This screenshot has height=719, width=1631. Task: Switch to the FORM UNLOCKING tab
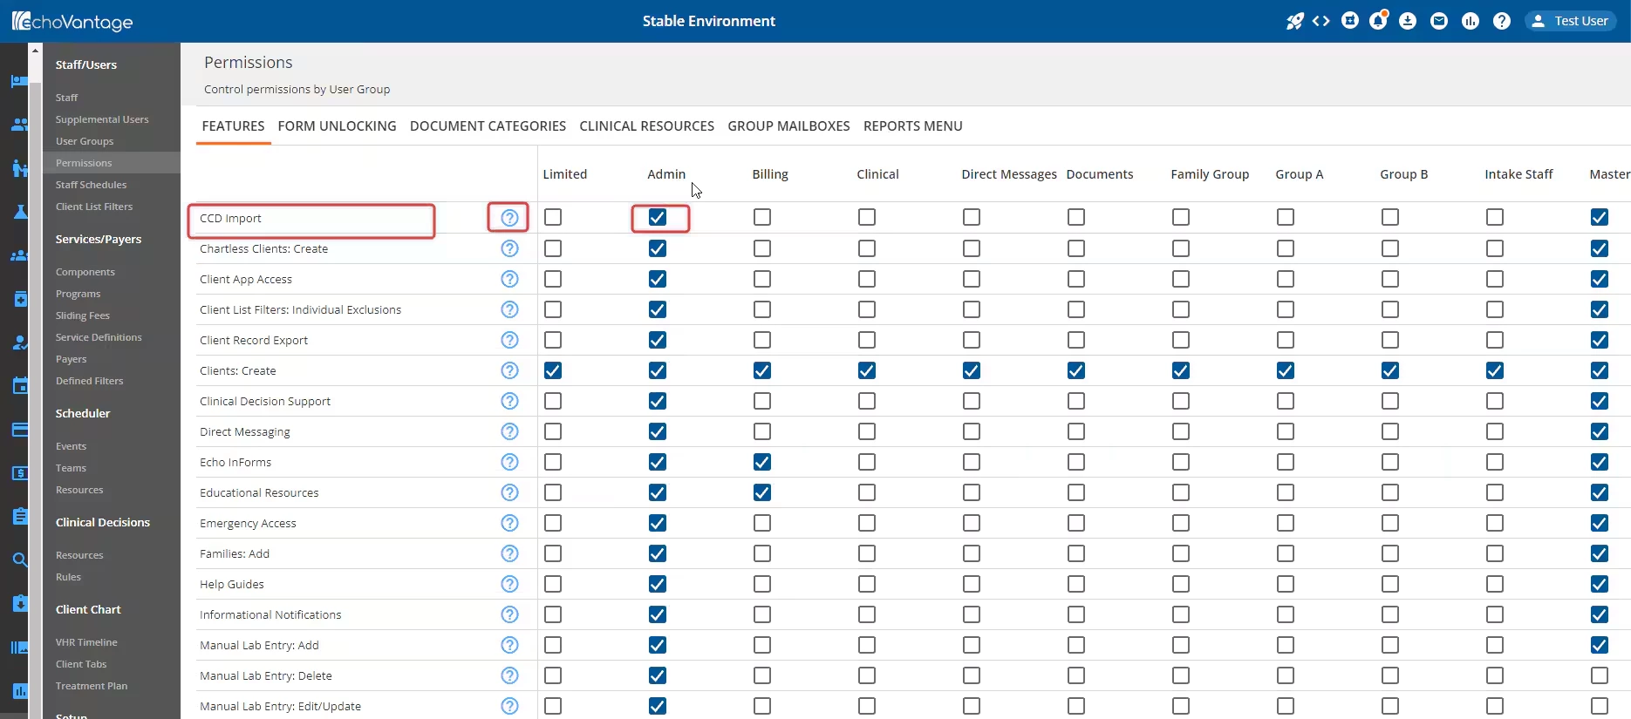coord(337,126)
